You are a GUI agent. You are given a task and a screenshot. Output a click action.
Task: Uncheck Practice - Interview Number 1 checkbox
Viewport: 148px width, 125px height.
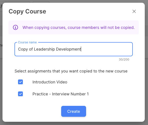20,94
